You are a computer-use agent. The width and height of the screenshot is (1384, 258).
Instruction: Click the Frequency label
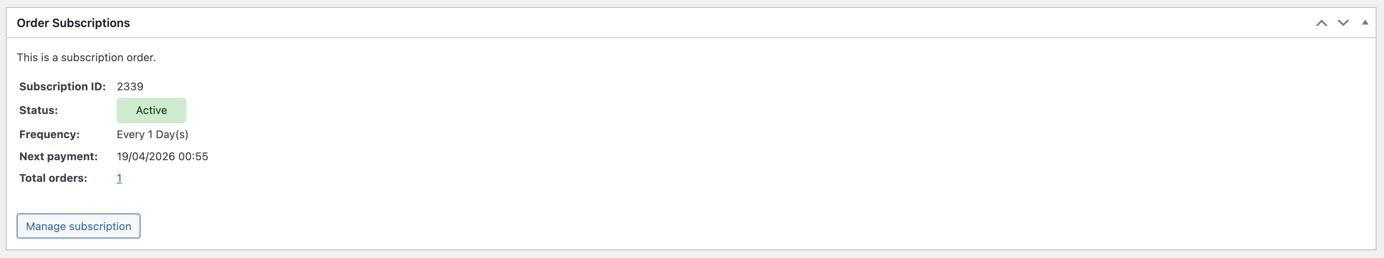(x=50, y=134)
